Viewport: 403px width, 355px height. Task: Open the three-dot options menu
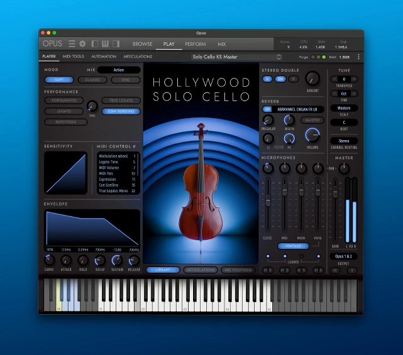click(358, 57)
